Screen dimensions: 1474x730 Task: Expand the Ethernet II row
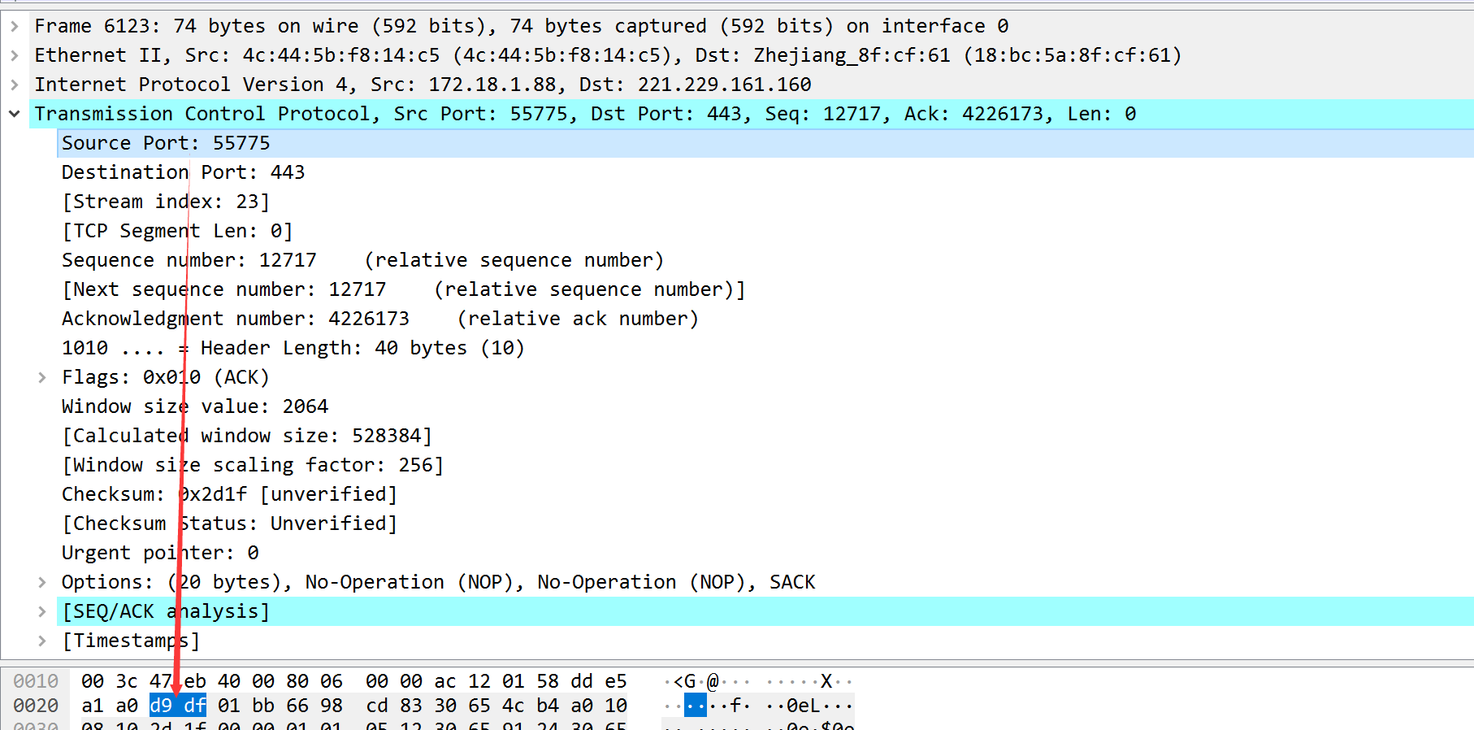(15, 55)
